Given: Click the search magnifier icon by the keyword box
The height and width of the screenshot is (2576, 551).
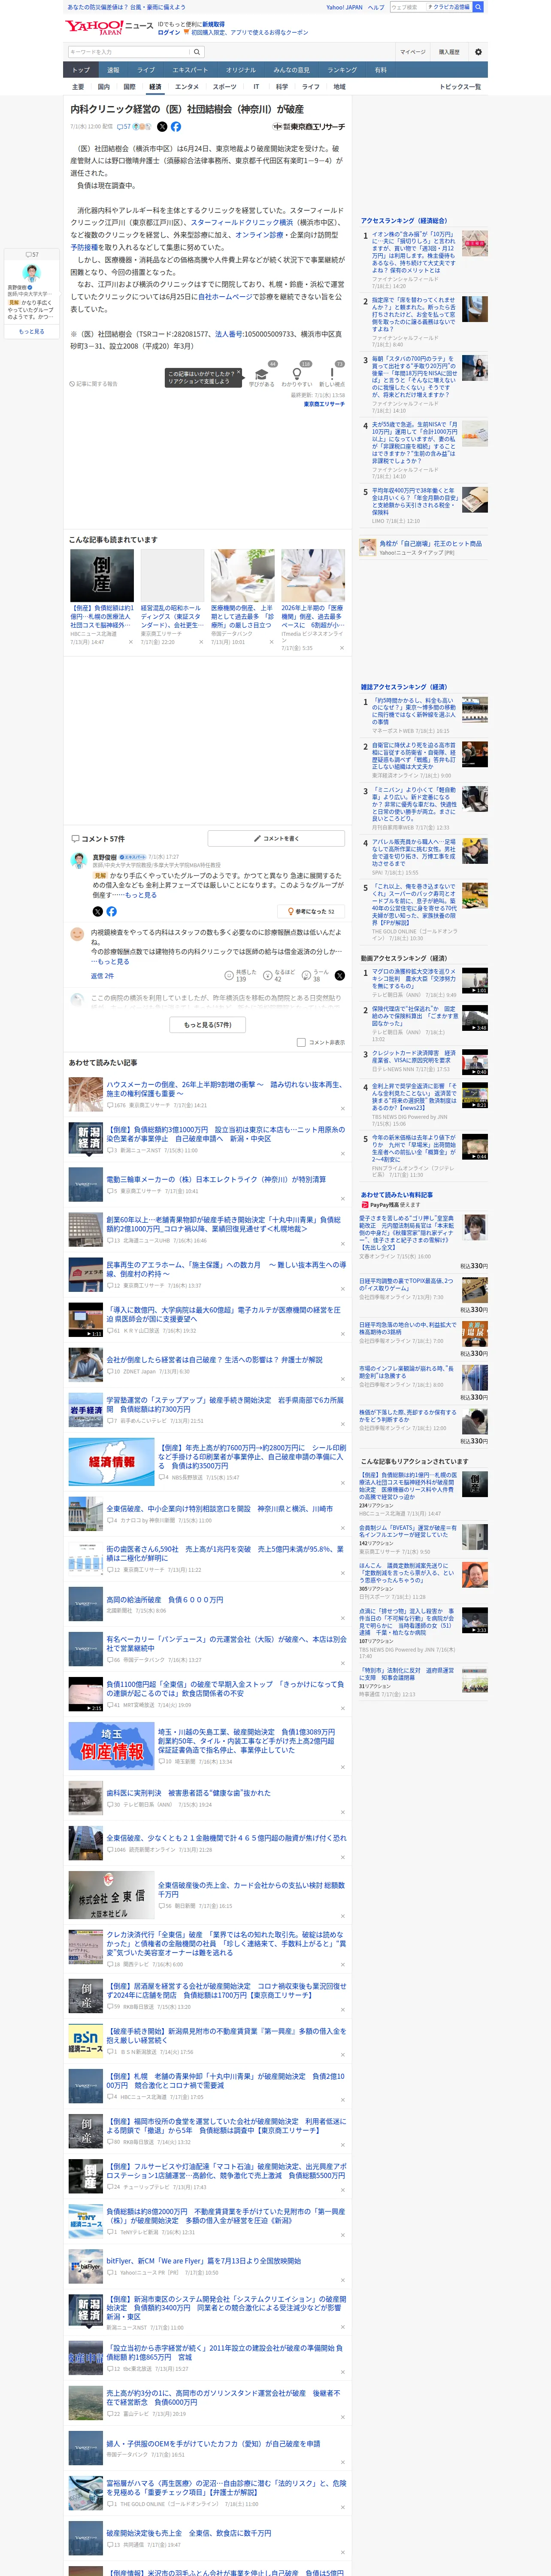Looking at the screenshot, I should [197, 52].
